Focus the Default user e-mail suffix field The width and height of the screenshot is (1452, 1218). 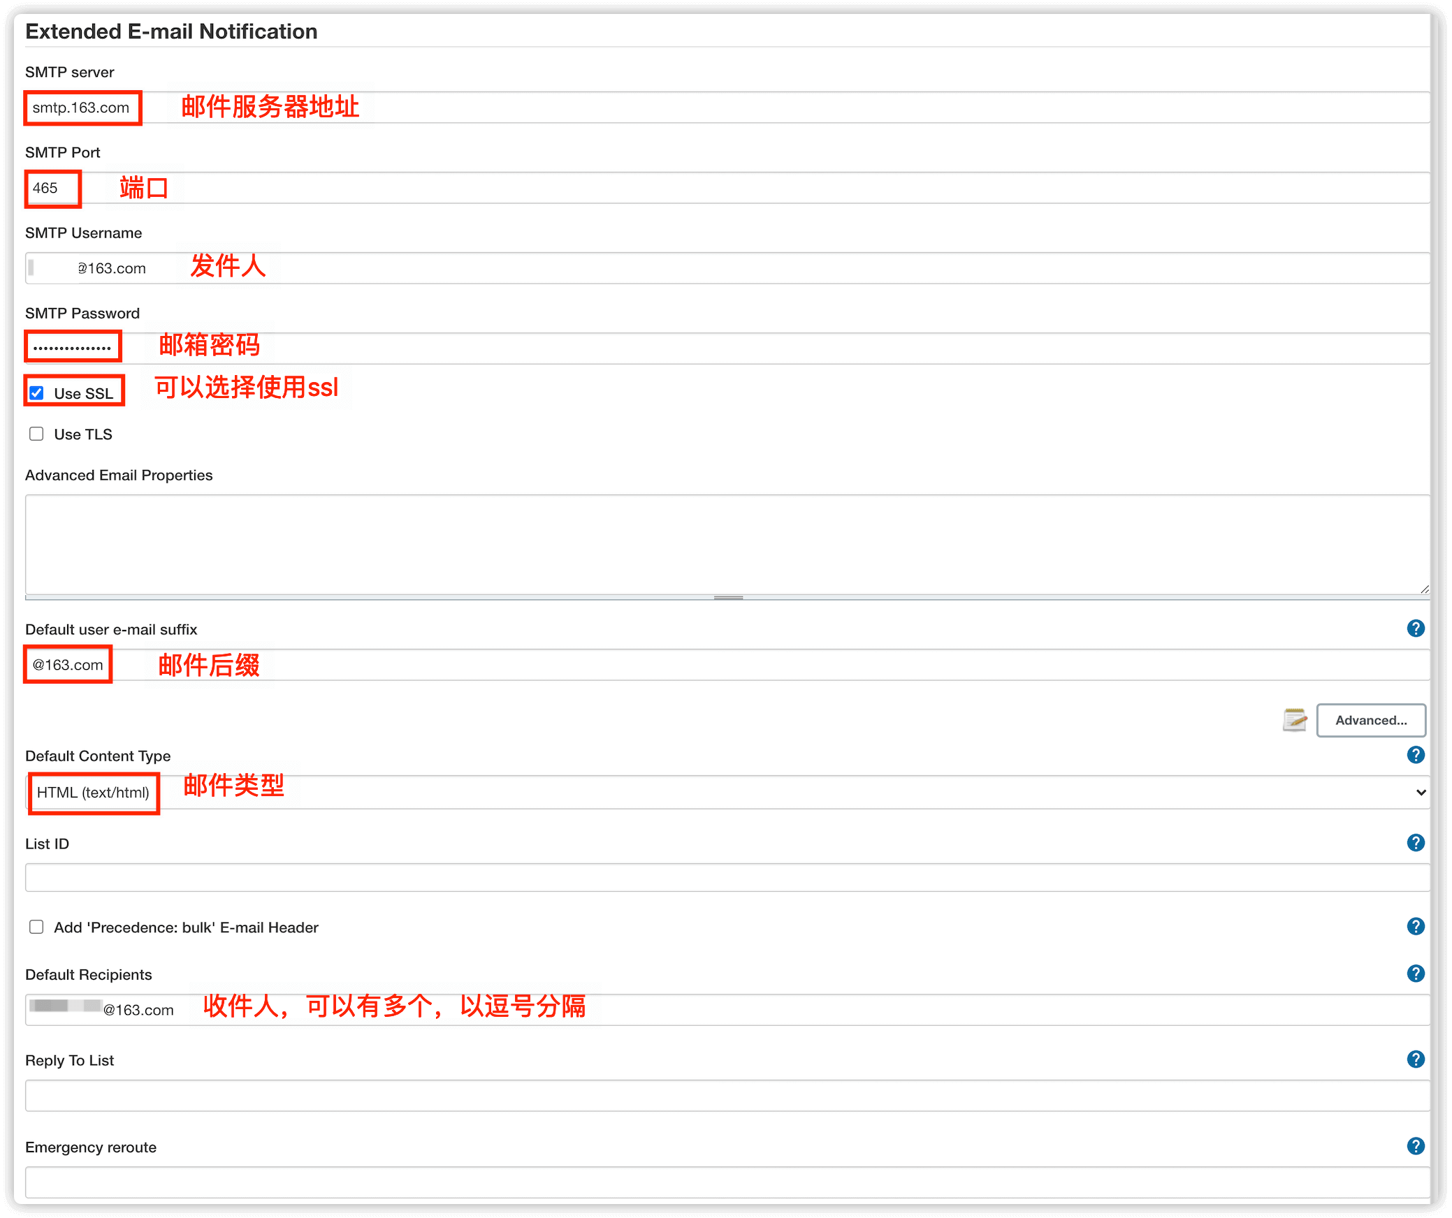[727, 665]
